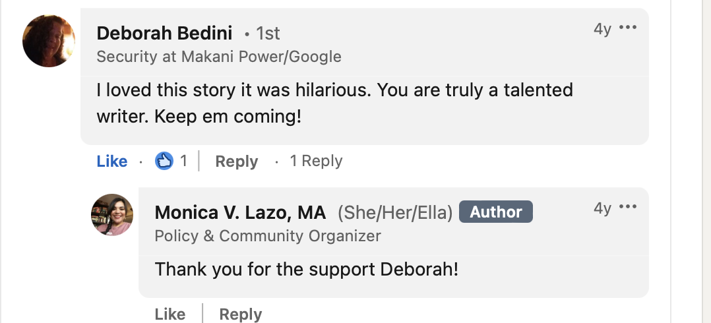Click Monica V. Lazo's profile picture
711x323 pixels.
112,215
